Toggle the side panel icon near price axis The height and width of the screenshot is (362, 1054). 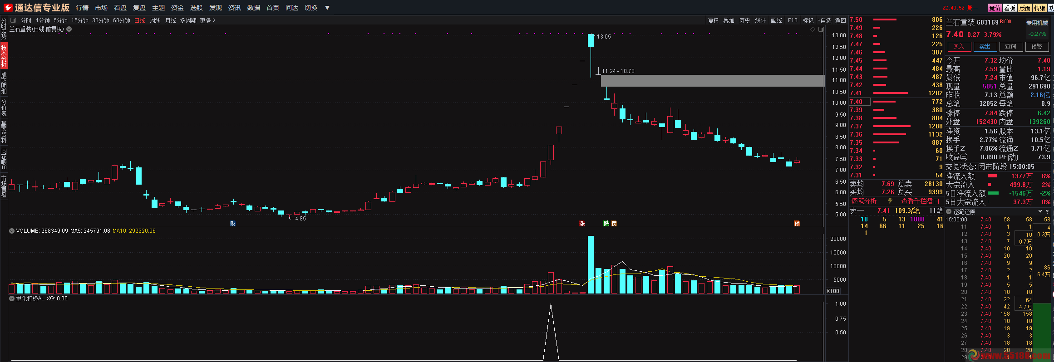pyautogui.click(x=821, y=29)
